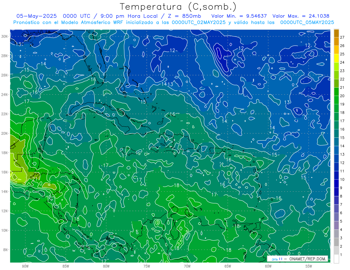Click color scale value "26"
This screenshot has height=270, width=350.
[342, 46]
